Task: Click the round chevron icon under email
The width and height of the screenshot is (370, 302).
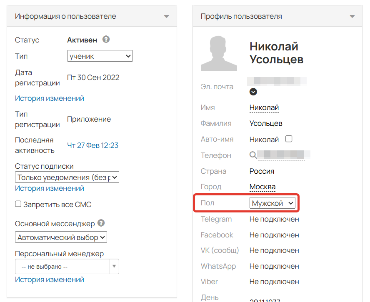Action: 253,92
